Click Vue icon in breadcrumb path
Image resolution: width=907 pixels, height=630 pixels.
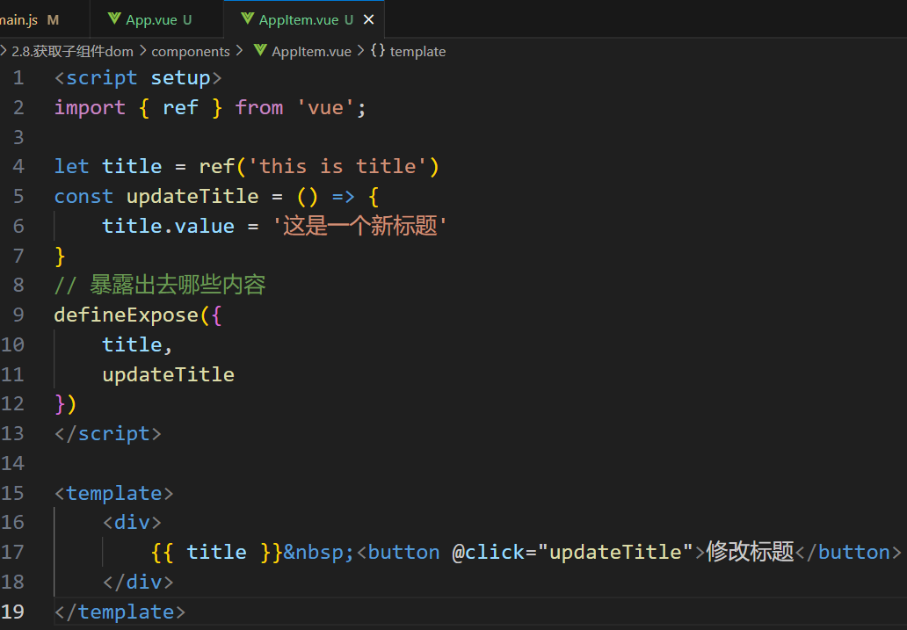(260, 51)
